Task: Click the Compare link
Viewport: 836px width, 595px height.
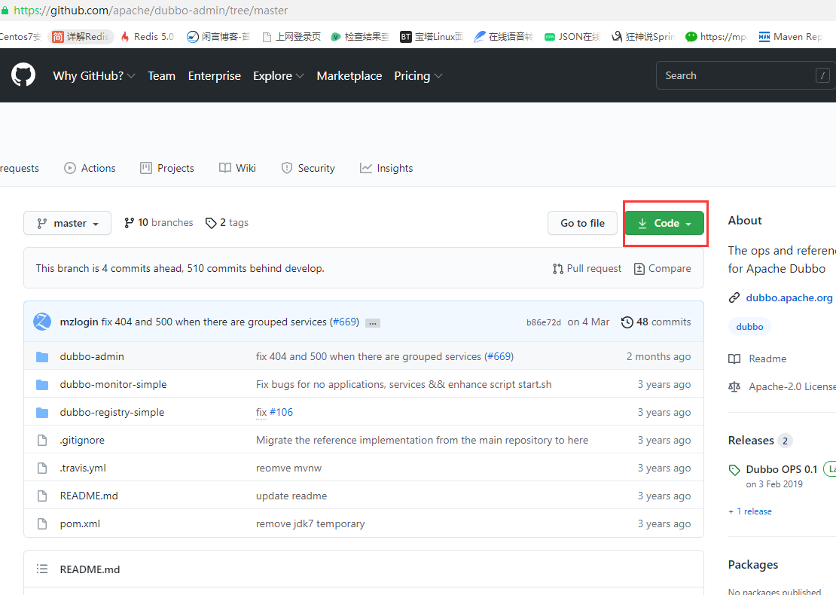Action: coord(662,268)
